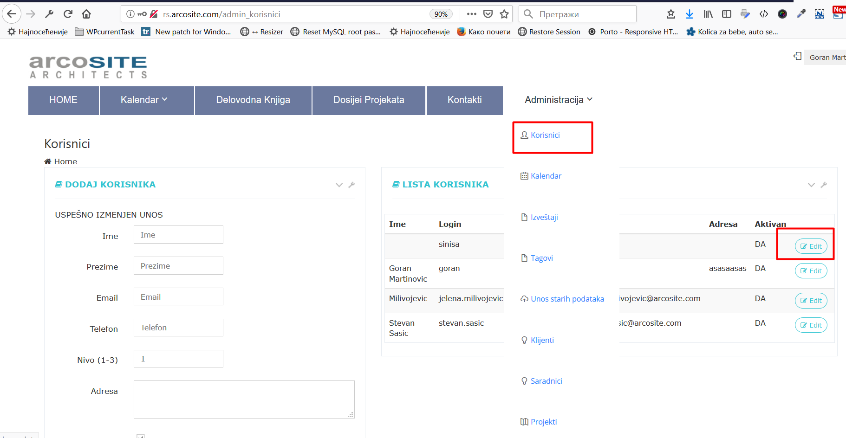This screenshot has height=438, width=846.
Task: Edit the Goran Martinovic user row
Action: point(811,271)
